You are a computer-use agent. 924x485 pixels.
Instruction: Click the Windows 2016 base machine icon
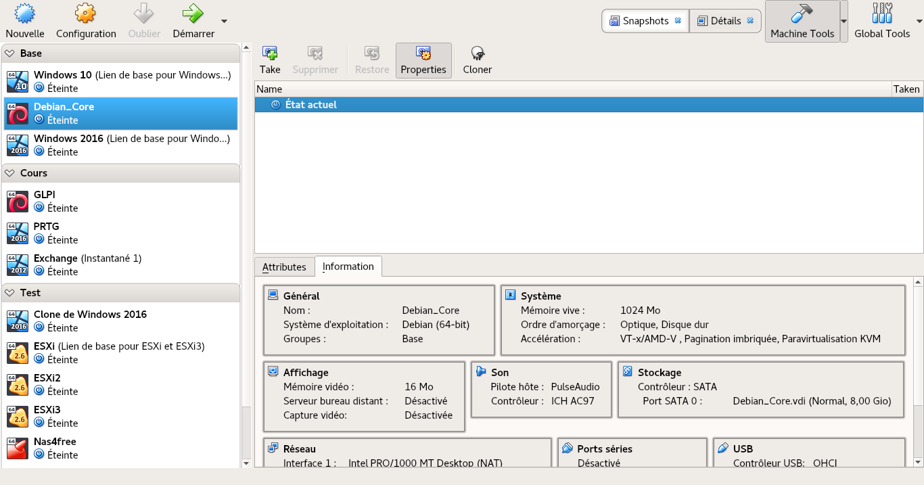pyautogui.click(x=18, y=145)
